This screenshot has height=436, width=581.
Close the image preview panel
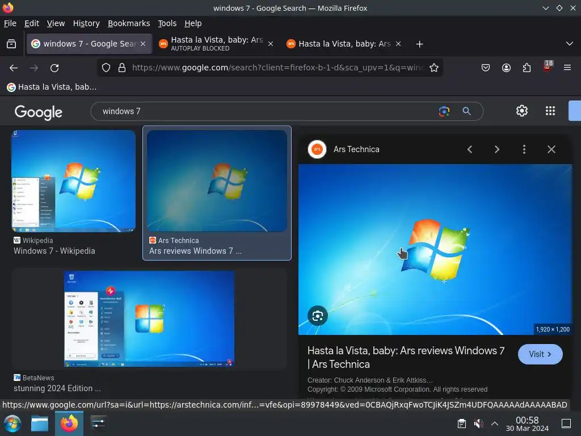tap(551, 149)
